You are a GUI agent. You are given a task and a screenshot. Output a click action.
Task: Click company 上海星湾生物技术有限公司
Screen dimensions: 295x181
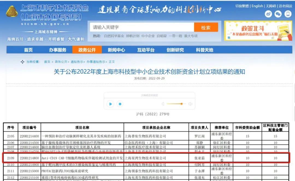(x=145, y=158)
